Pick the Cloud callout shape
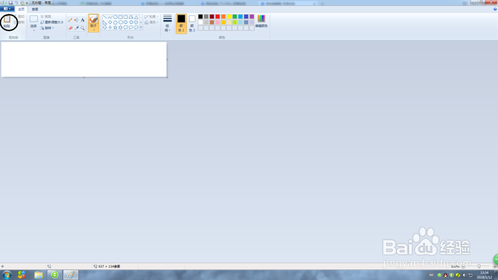Screen dimensions: 498x280 click(x=136, y=27)
